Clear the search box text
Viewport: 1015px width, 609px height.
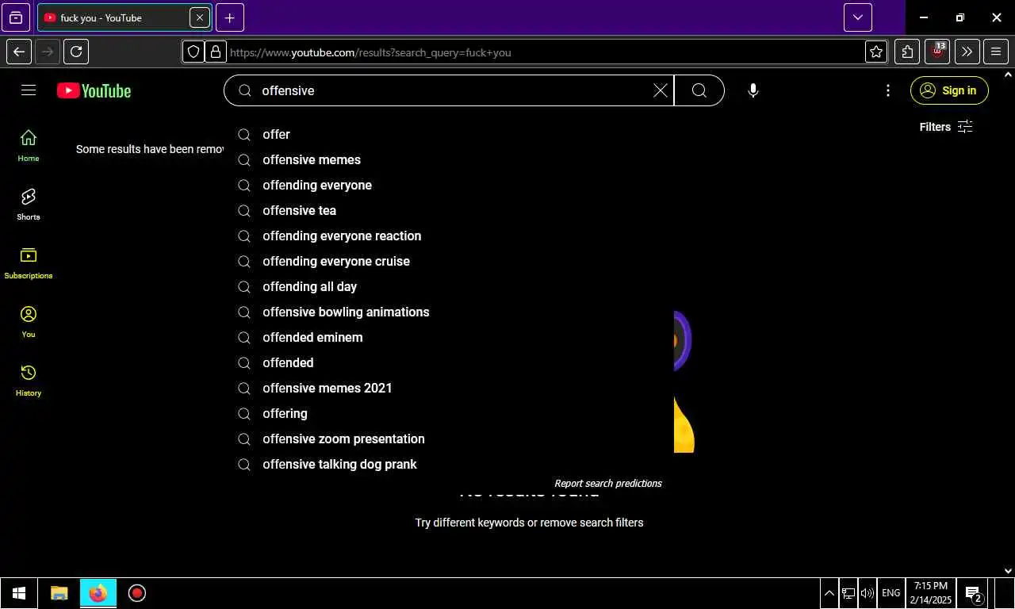point(660,90)
